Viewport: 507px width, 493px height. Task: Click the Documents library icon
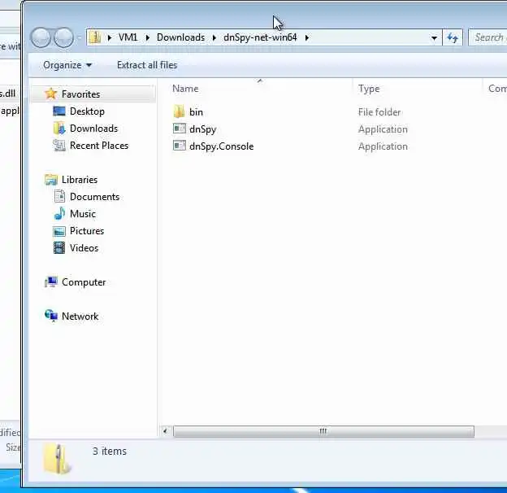pos(59,196)
